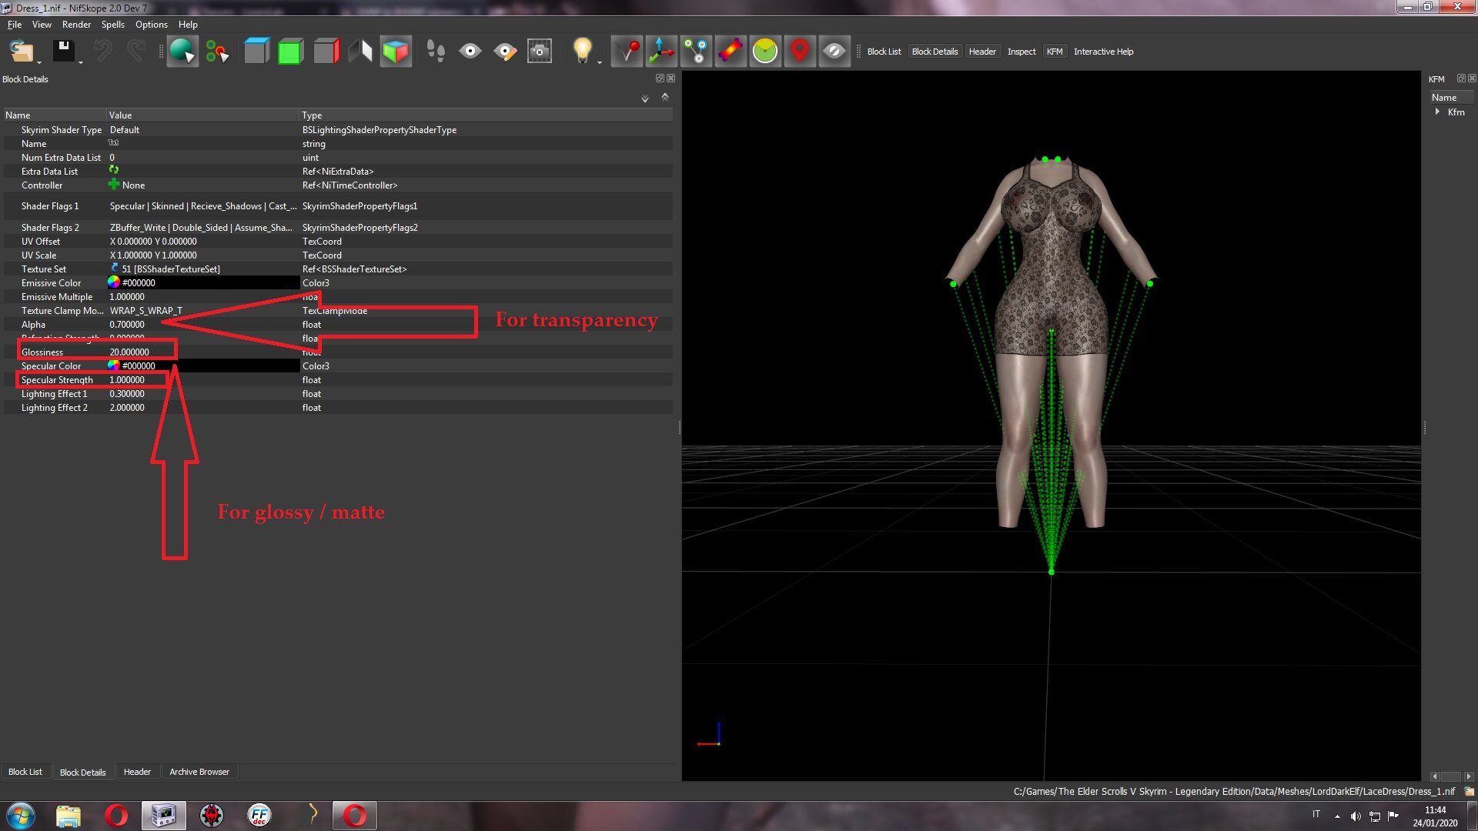
Task: Select the front view green cube icon
Action: [291, 52]
